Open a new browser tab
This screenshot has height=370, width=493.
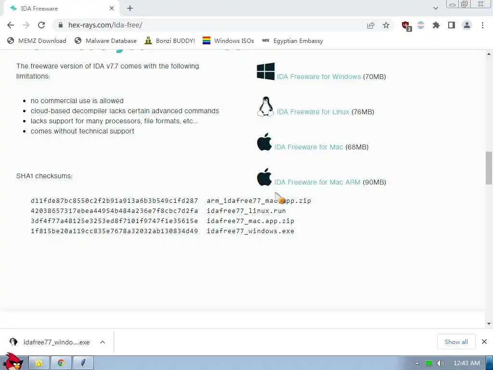pos(130,9)
